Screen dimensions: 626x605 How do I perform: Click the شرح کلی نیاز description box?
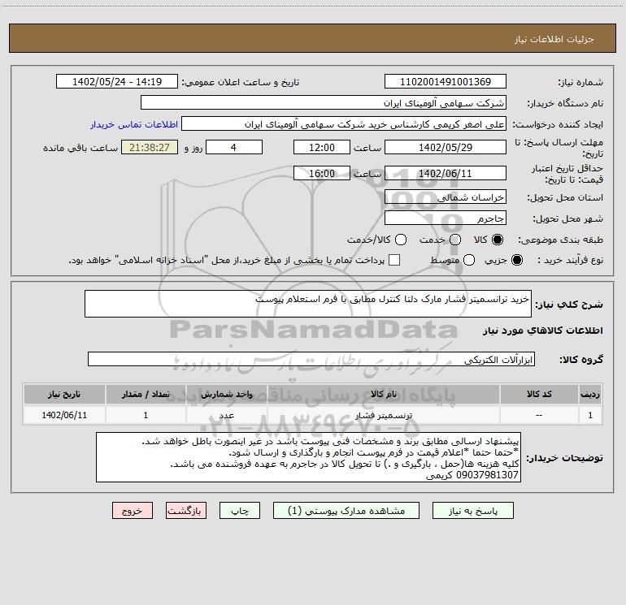click(x=308, y=304)
